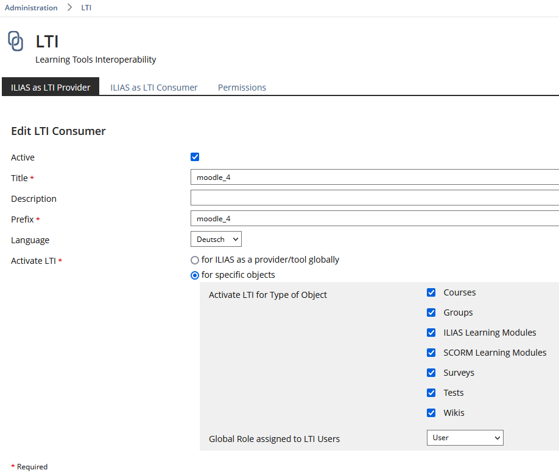This screenshot has width=559, height=473.
Task: Expand the Global Role dropdown set to User
Action: pyautogui.click(x=465, y=438)
